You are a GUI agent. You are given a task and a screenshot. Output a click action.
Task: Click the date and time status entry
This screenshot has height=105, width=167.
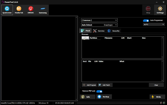pos(64,103)
